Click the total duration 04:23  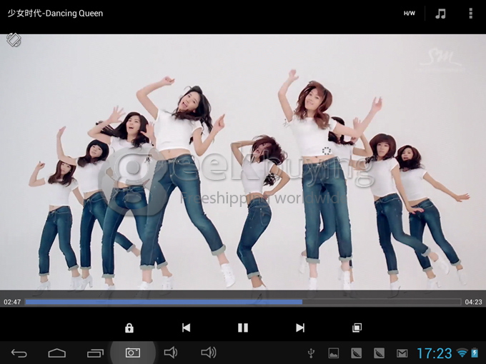[x=474, y=302]
